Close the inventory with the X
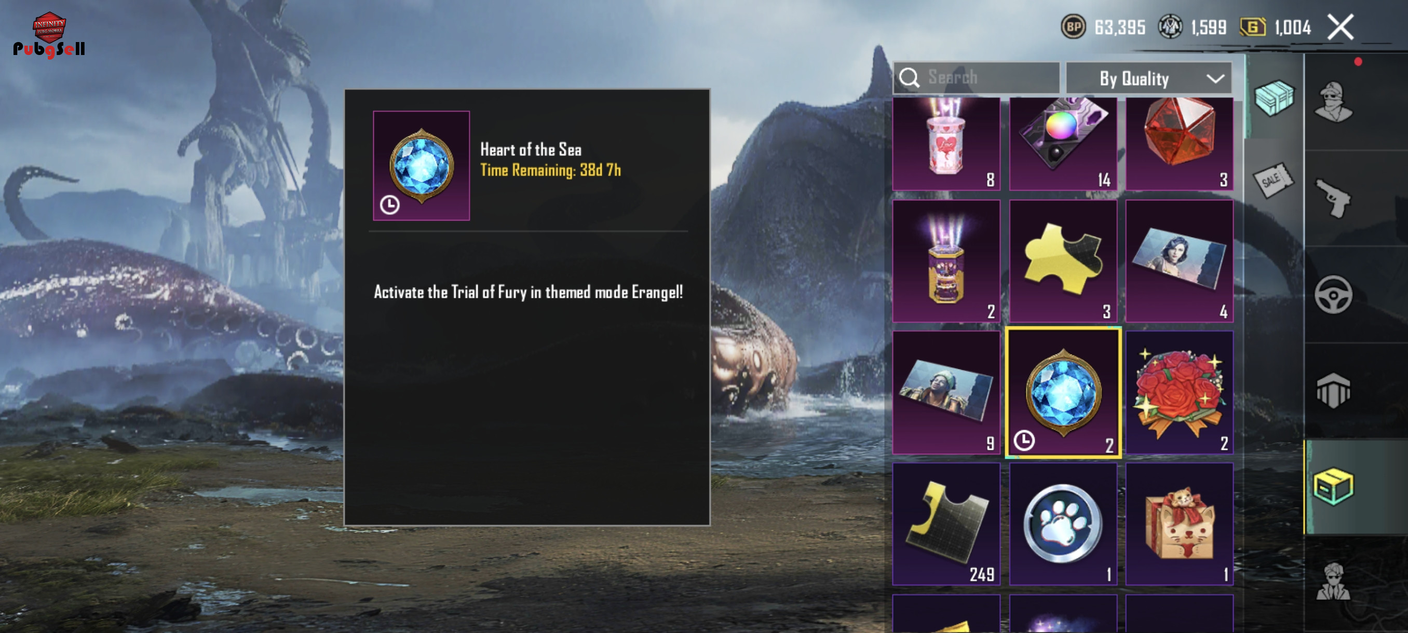 coord(1340,27)
